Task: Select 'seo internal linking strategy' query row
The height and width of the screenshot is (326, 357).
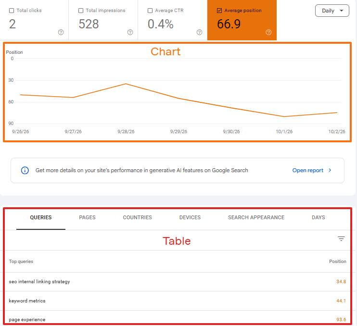Action: [178, 282]
